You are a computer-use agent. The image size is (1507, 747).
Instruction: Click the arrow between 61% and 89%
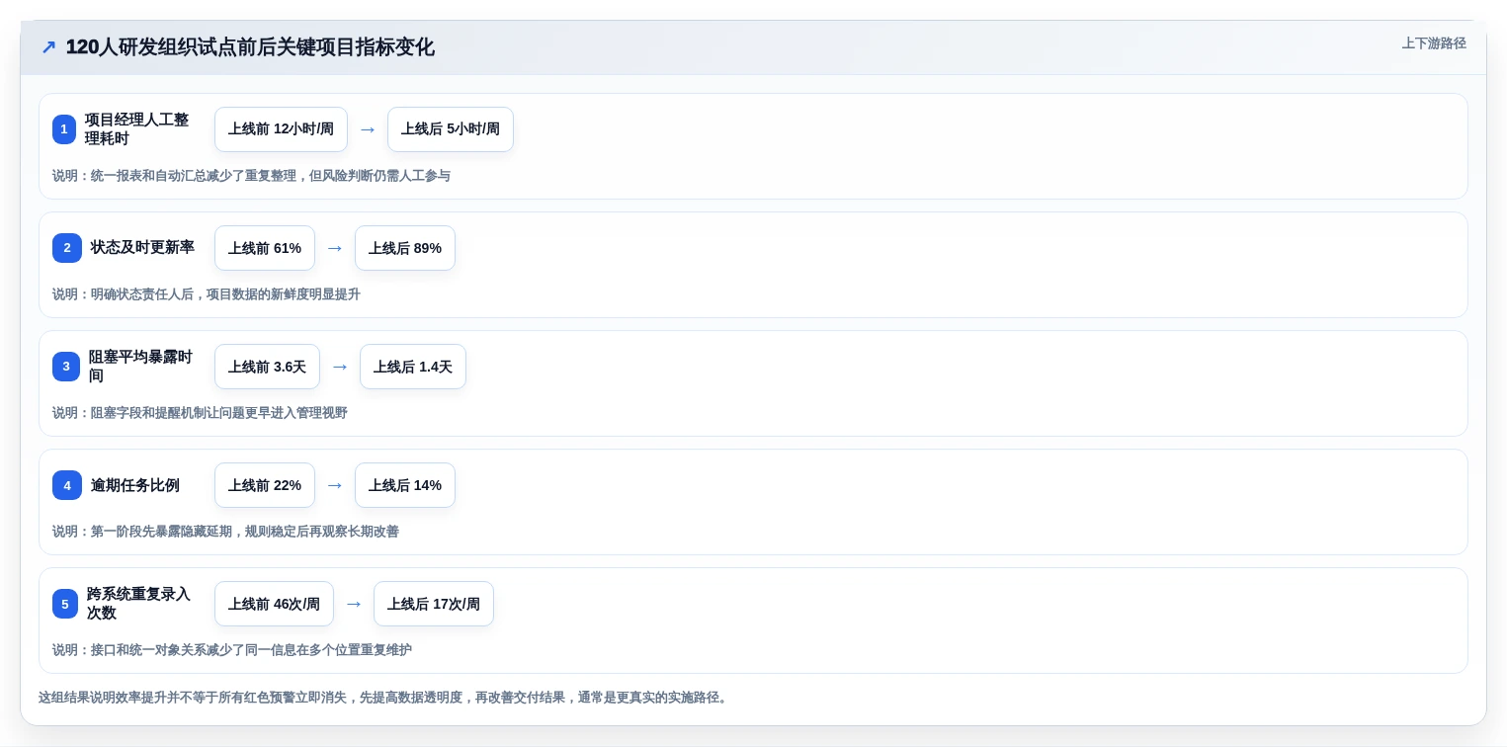[x=335, y=248]
